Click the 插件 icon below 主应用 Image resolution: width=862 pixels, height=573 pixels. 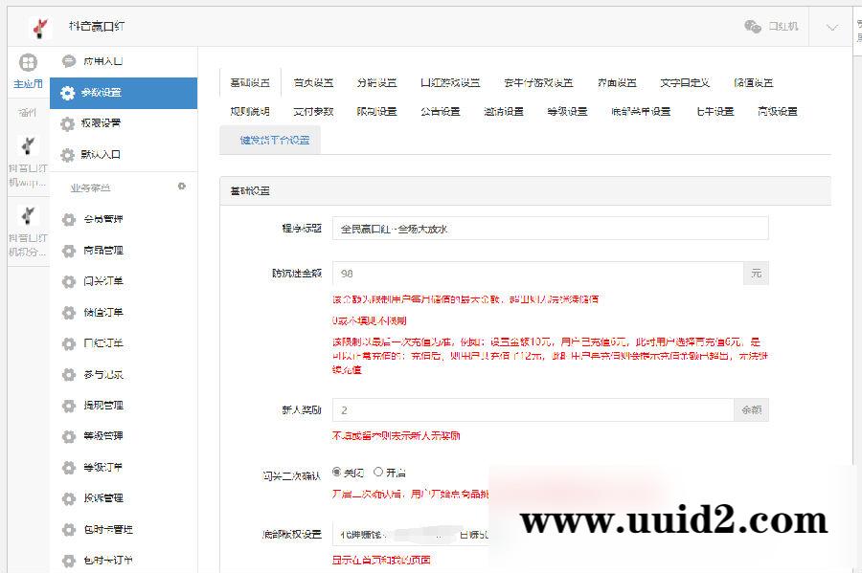point(28,115)
